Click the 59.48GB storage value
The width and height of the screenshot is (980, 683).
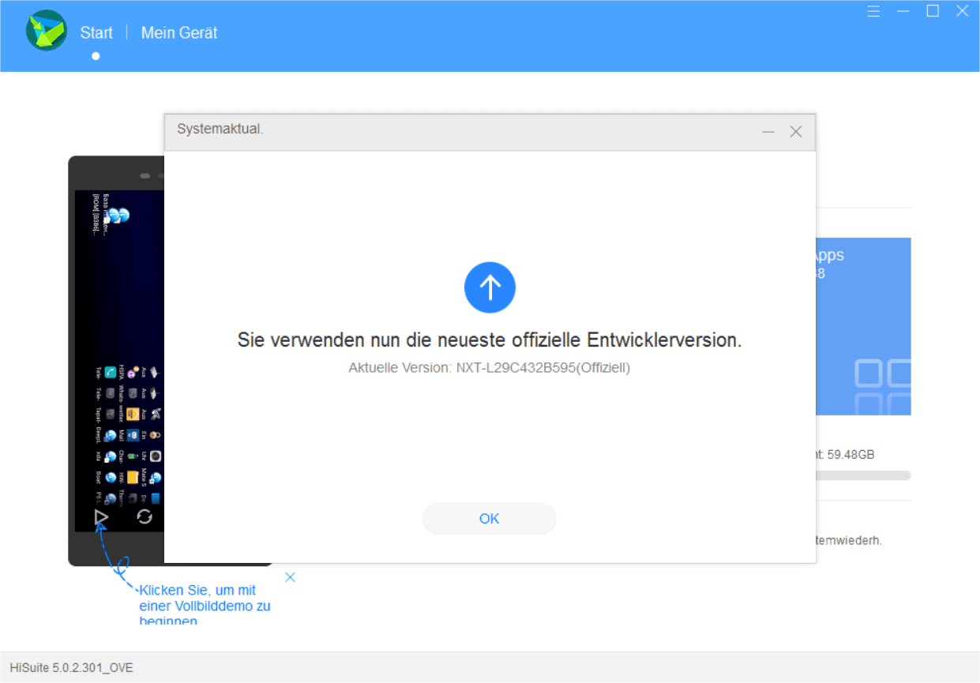pyautogui.click(x=850, y=455)
